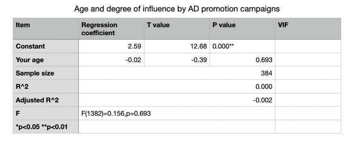
Task: Click the VIF column header
Action: 308,29
